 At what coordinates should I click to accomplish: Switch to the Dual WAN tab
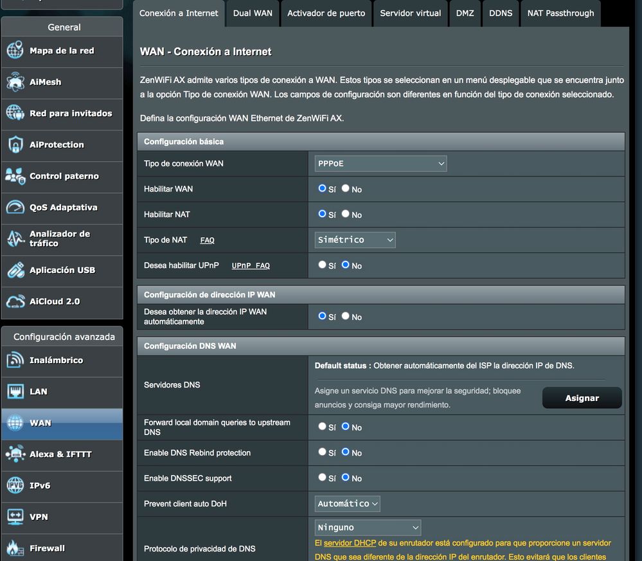(253, 13)
